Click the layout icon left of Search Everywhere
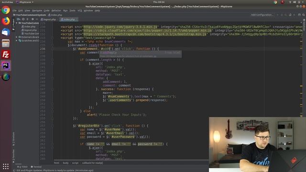Screen dimensions: 306x172 (299, 15)
